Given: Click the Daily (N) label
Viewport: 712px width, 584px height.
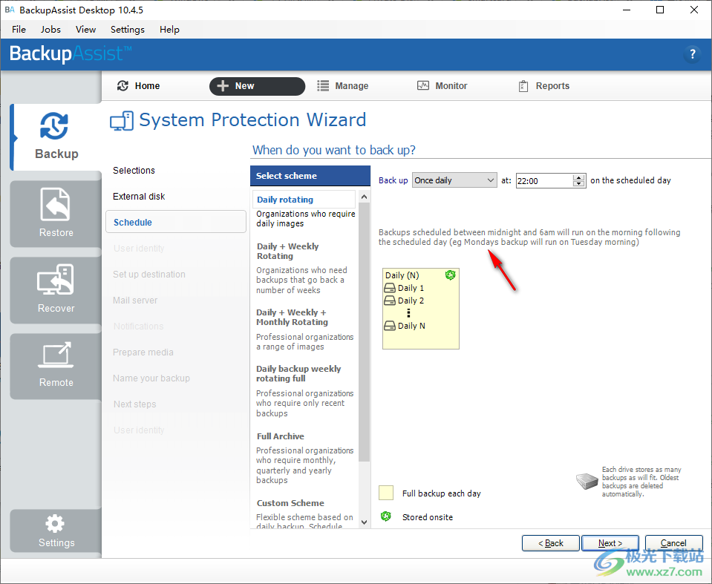Looking at the screenshot, I should click(x=402, y=275).
